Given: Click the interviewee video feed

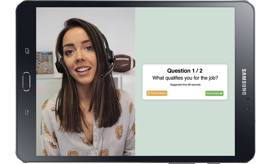Looking at the screenshot, I should [86, 81].
